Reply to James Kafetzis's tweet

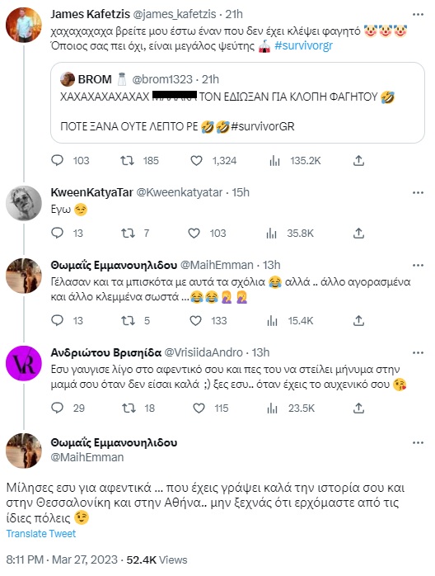tap(57, 161)
